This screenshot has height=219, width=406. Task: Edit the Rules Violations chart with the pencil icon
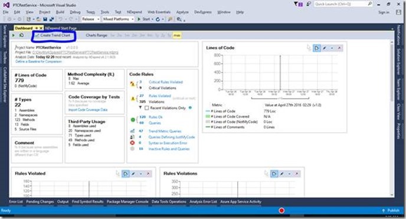(281, 174)
